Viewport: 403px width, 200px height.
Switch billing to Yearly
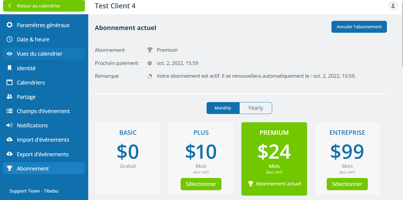(x=256, y=108)
